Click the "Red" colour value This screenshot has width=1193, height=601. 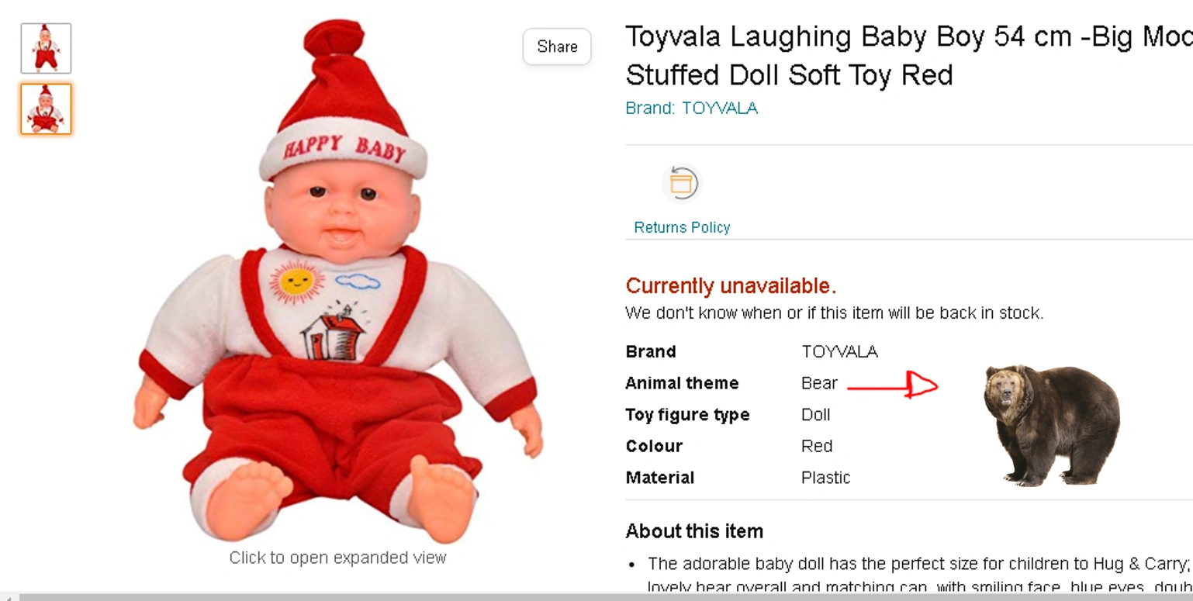pos(817,446)
